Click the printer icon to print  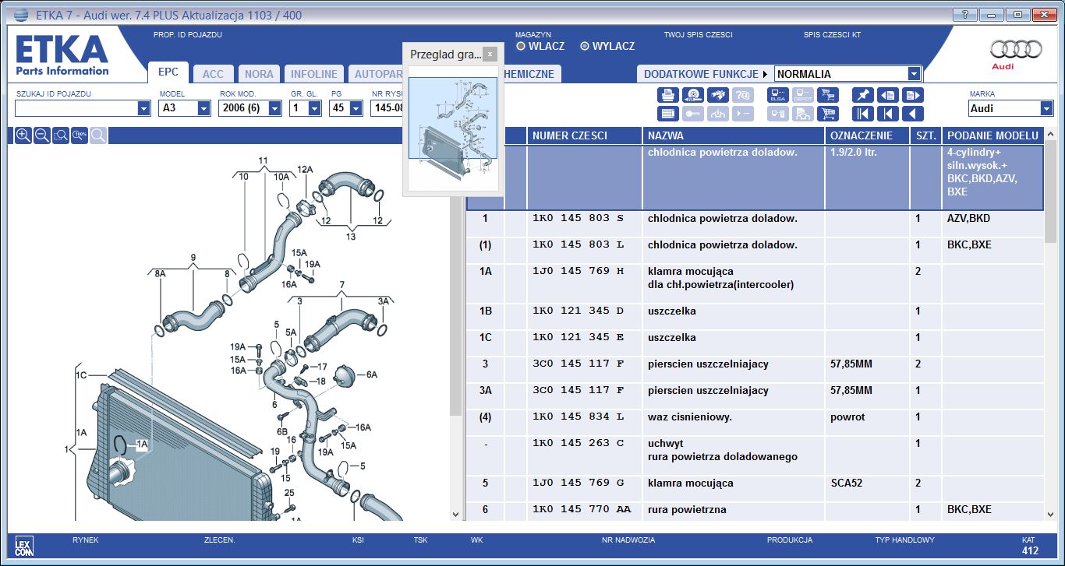coord(668,95)
